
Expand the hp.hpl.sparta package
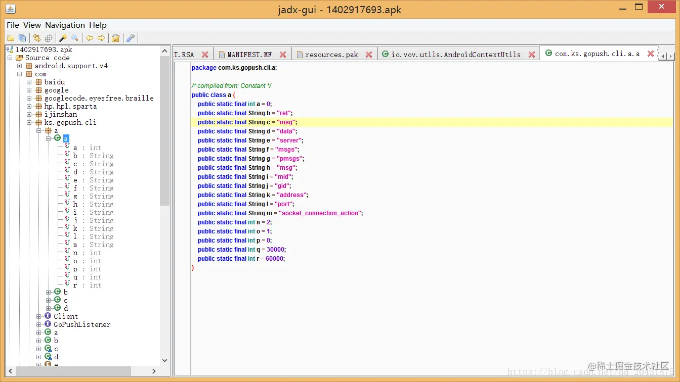29,107
